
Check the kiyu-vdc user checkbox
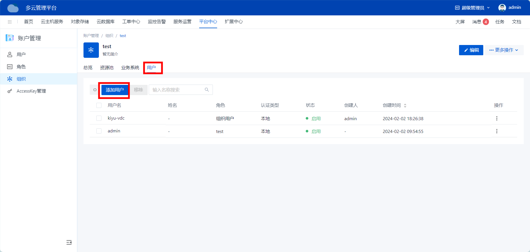99,118
